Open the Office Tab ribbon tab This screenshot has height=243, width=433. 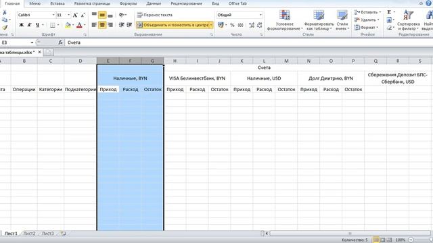(237, 3)
